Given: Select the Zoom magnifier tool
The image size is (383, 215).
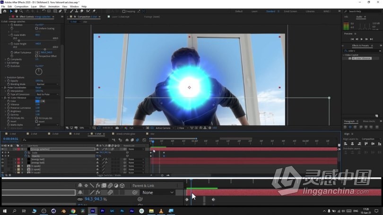Looking at the screenshot, I should click(x=21, y=11).
